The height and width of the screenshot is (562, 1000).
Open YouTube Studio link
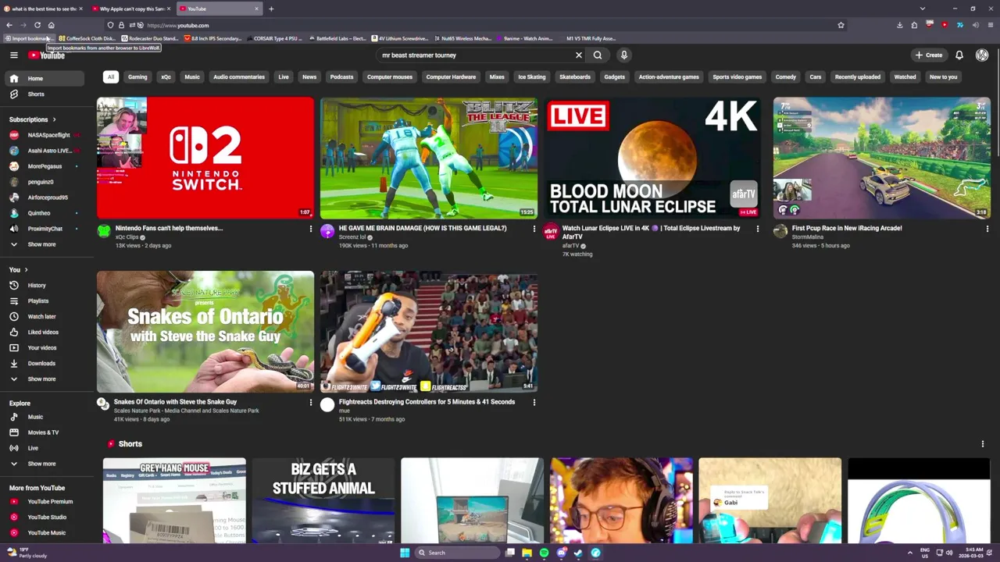[45, 518]
